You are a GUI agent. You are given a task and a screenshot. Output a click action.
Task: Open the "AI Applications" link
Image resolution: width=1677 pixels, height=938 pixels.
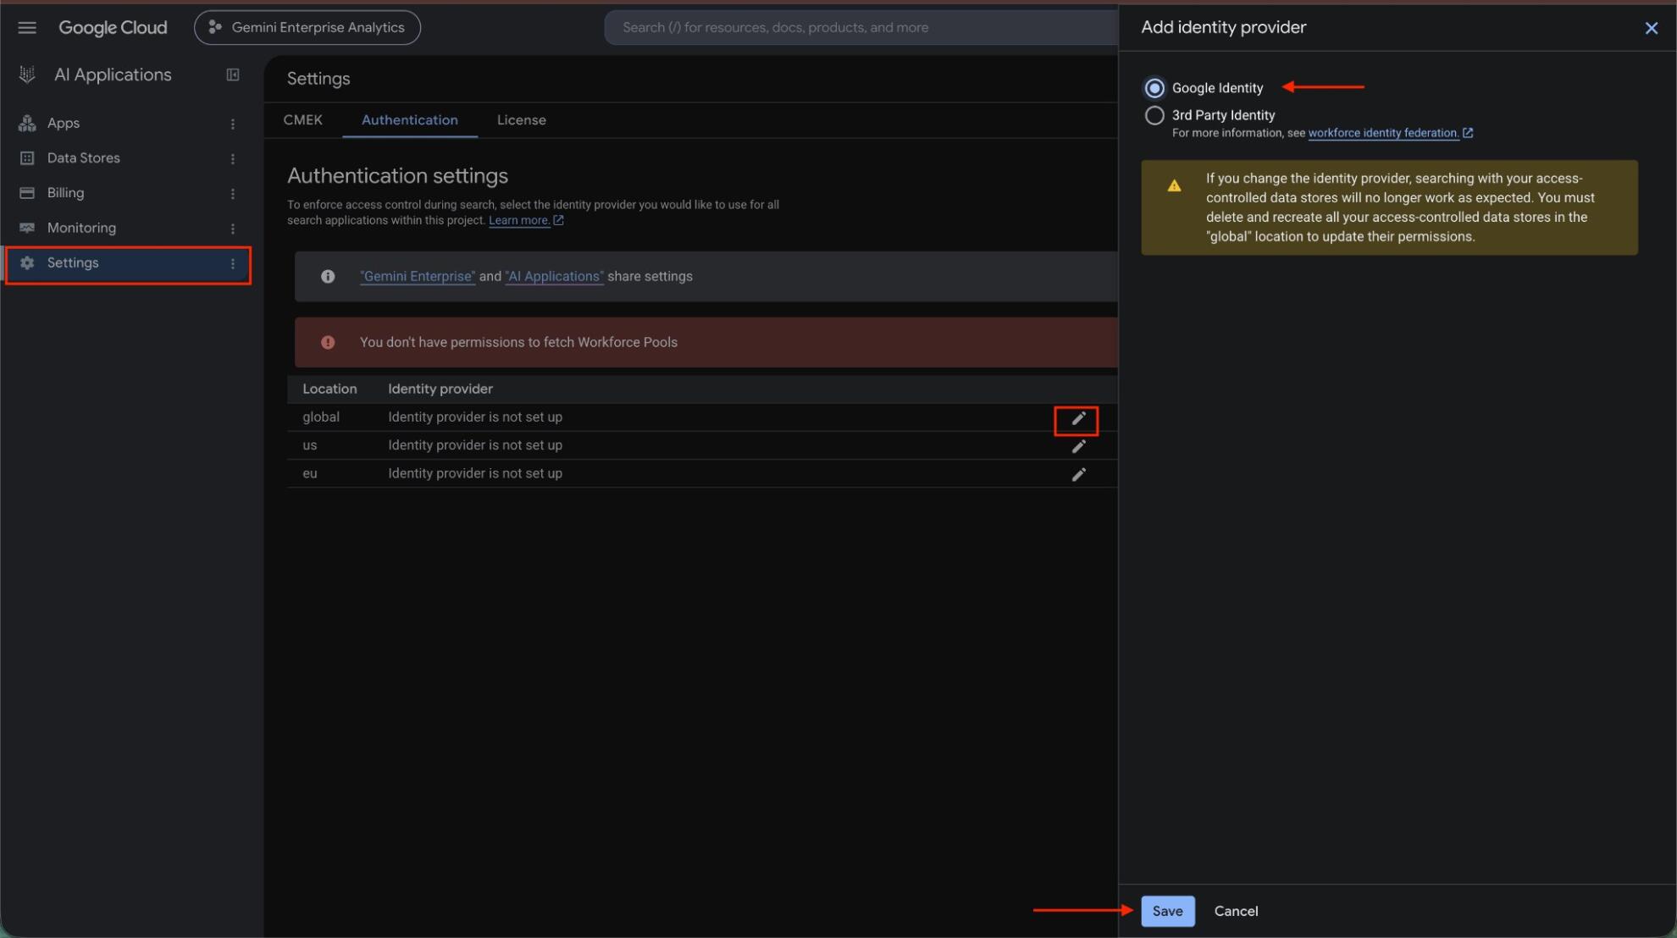[x=554, y=277]
